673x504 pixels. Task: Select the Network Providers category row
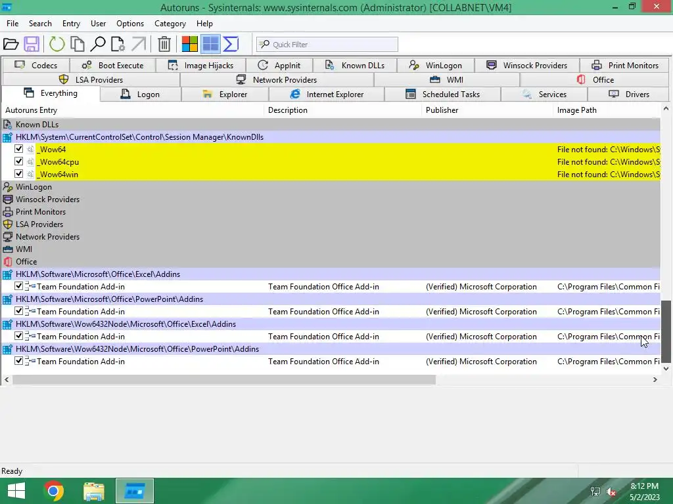(331, 236)
